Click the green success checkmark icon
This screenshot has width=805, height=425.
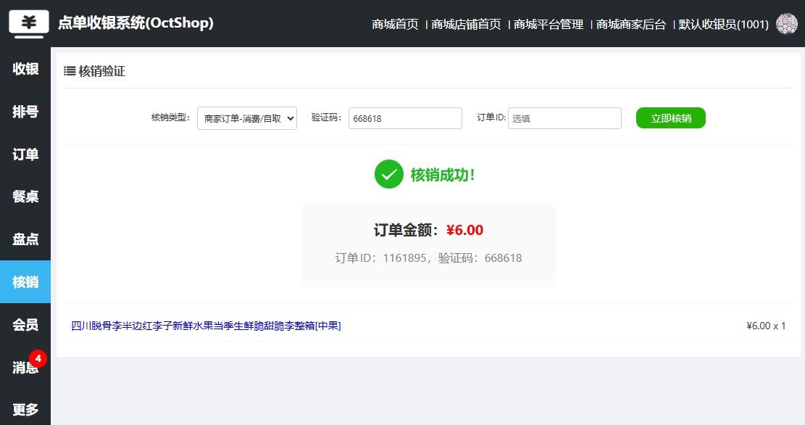[x=388, y=174]
